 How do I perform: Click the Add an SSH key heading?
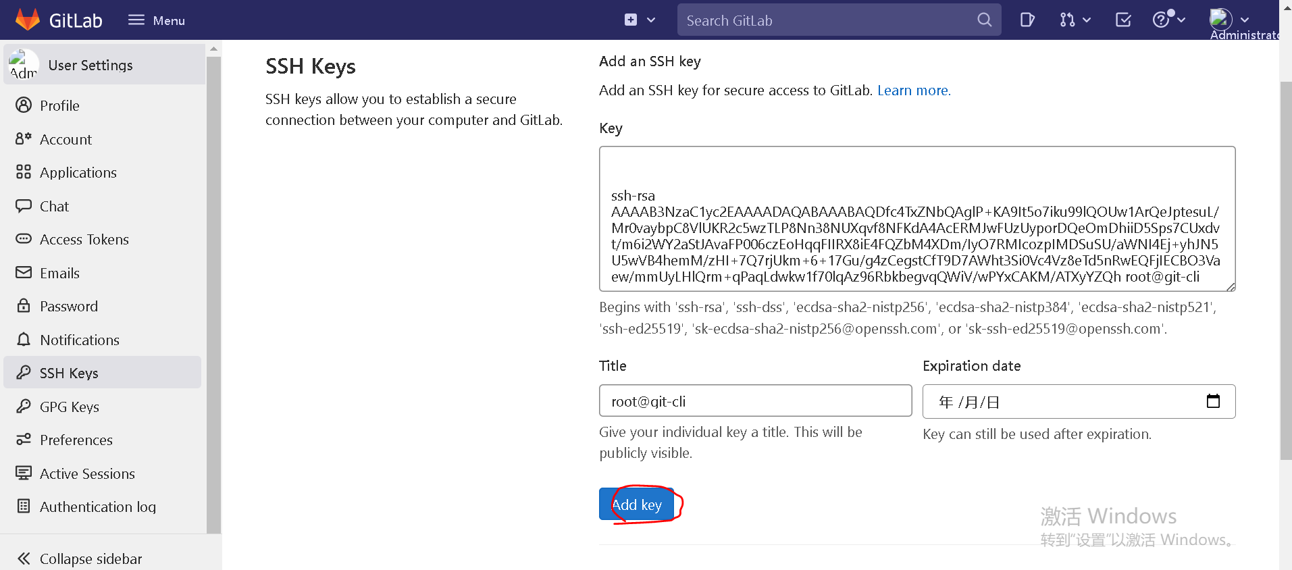pos(650,61)
